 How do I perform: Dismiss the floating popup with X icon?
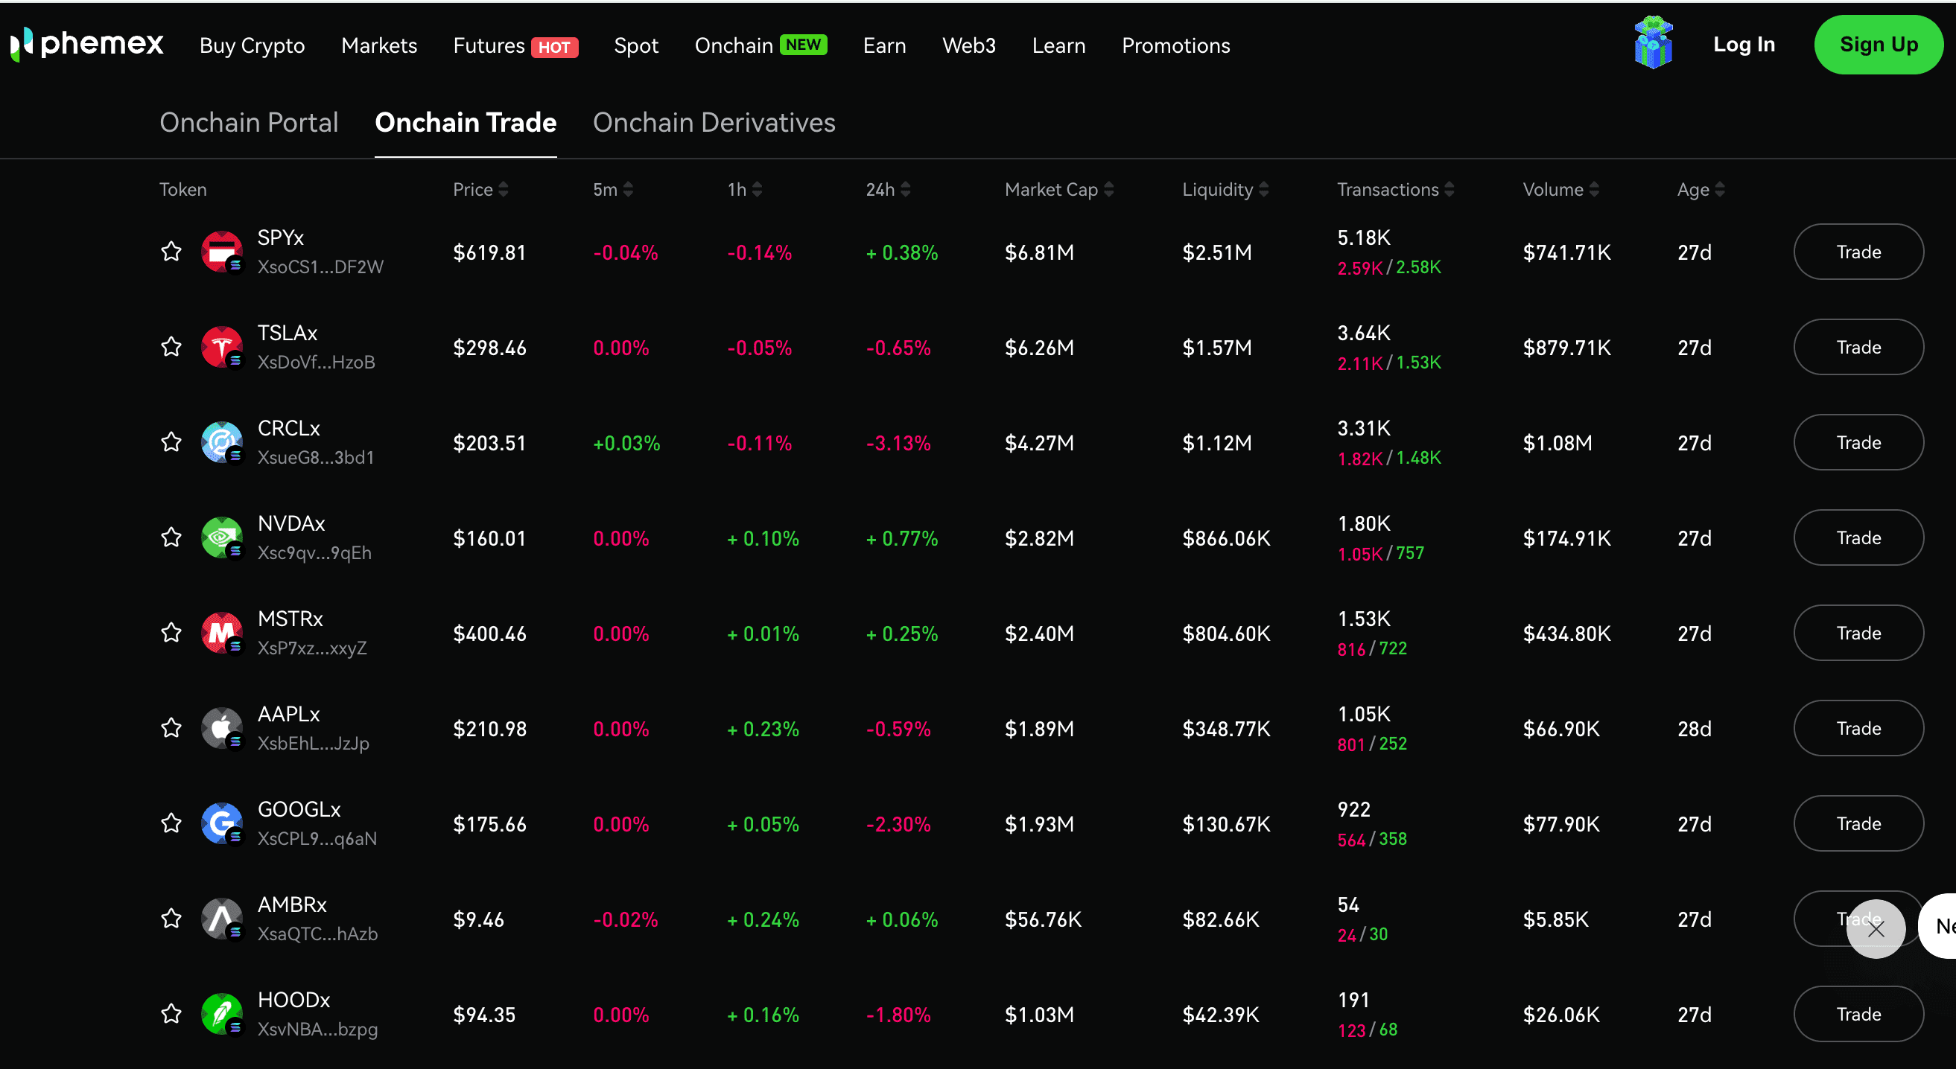point(1876,928)
